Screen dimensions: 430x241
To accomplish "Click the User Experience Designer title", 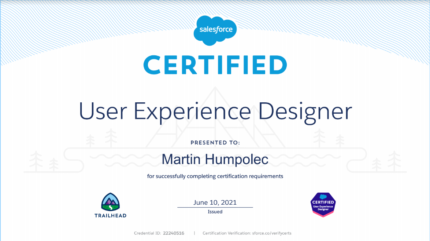I will pos(215,111).
